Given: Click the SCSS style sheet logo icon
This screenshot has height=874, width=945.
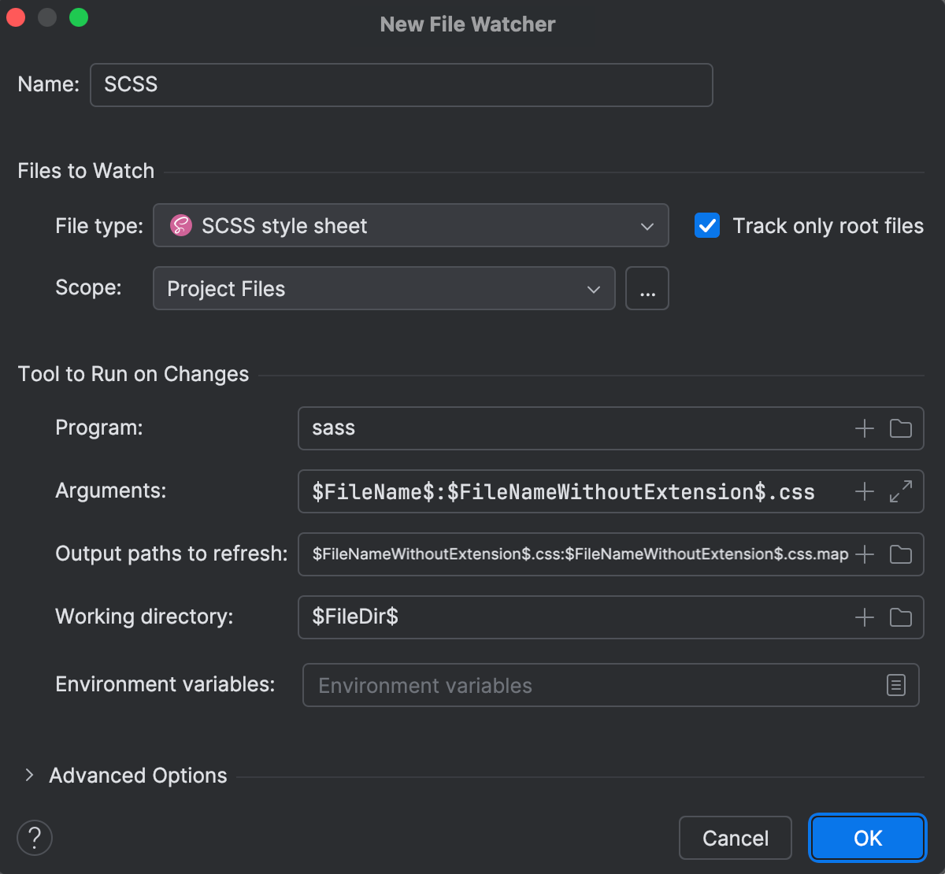Looking at the screenshot, I should (180, 225).
